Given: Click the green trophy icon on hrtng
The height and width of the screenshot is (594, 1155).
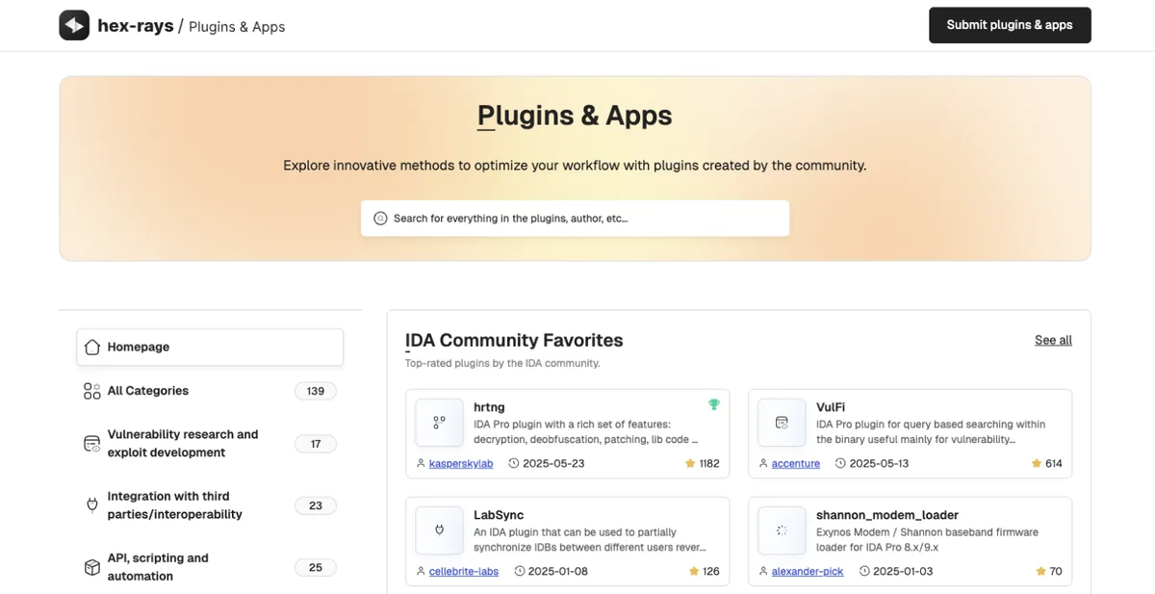Looking at the screenshot, I should pos(713,405).
